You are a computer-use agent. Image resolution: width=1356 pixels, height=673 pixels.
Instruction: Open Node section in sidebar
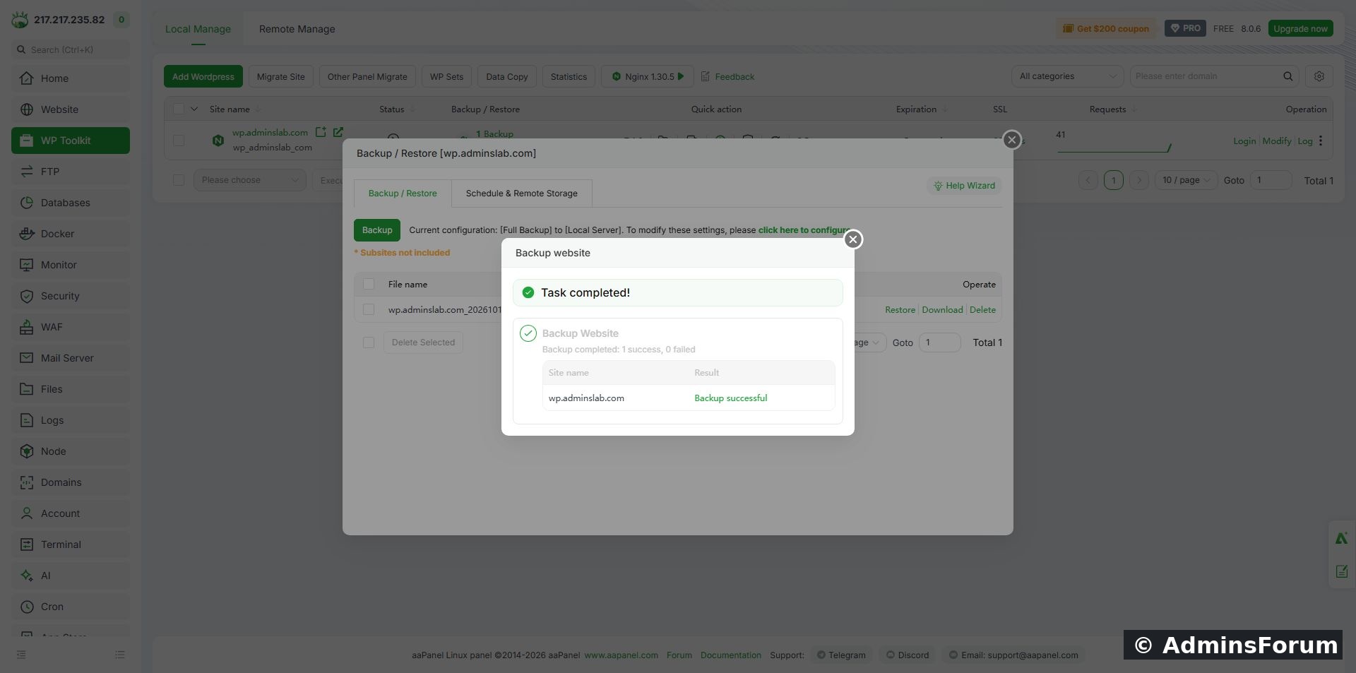(71, 451)
